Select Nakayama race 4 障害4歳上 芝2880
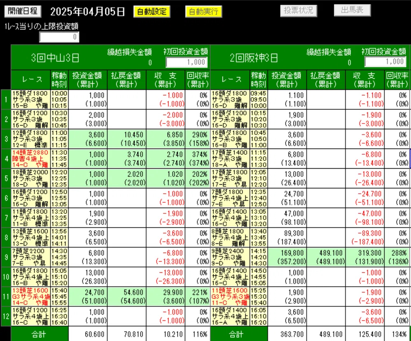 click(31, 159)
